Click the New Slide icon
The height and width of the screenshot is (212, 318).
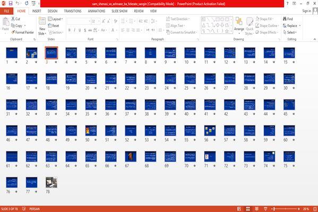(x=42, y=21)
